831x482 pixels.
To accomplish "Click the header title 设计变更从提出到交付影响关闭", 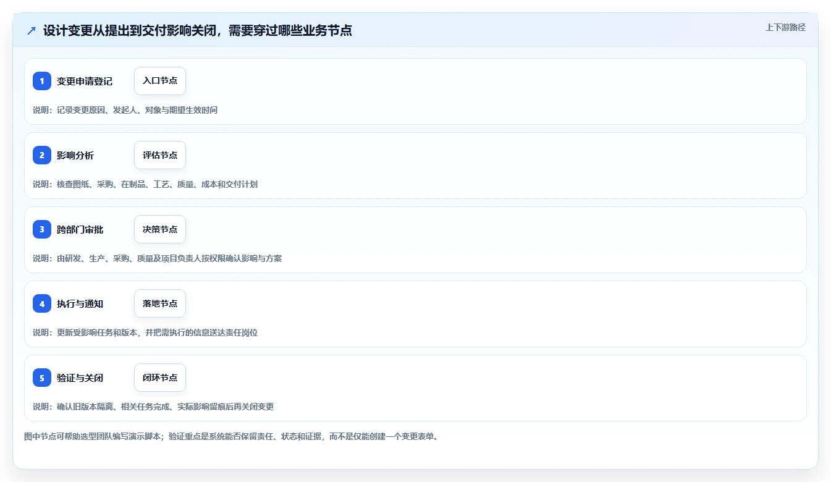I will click(x=198, y=30).
